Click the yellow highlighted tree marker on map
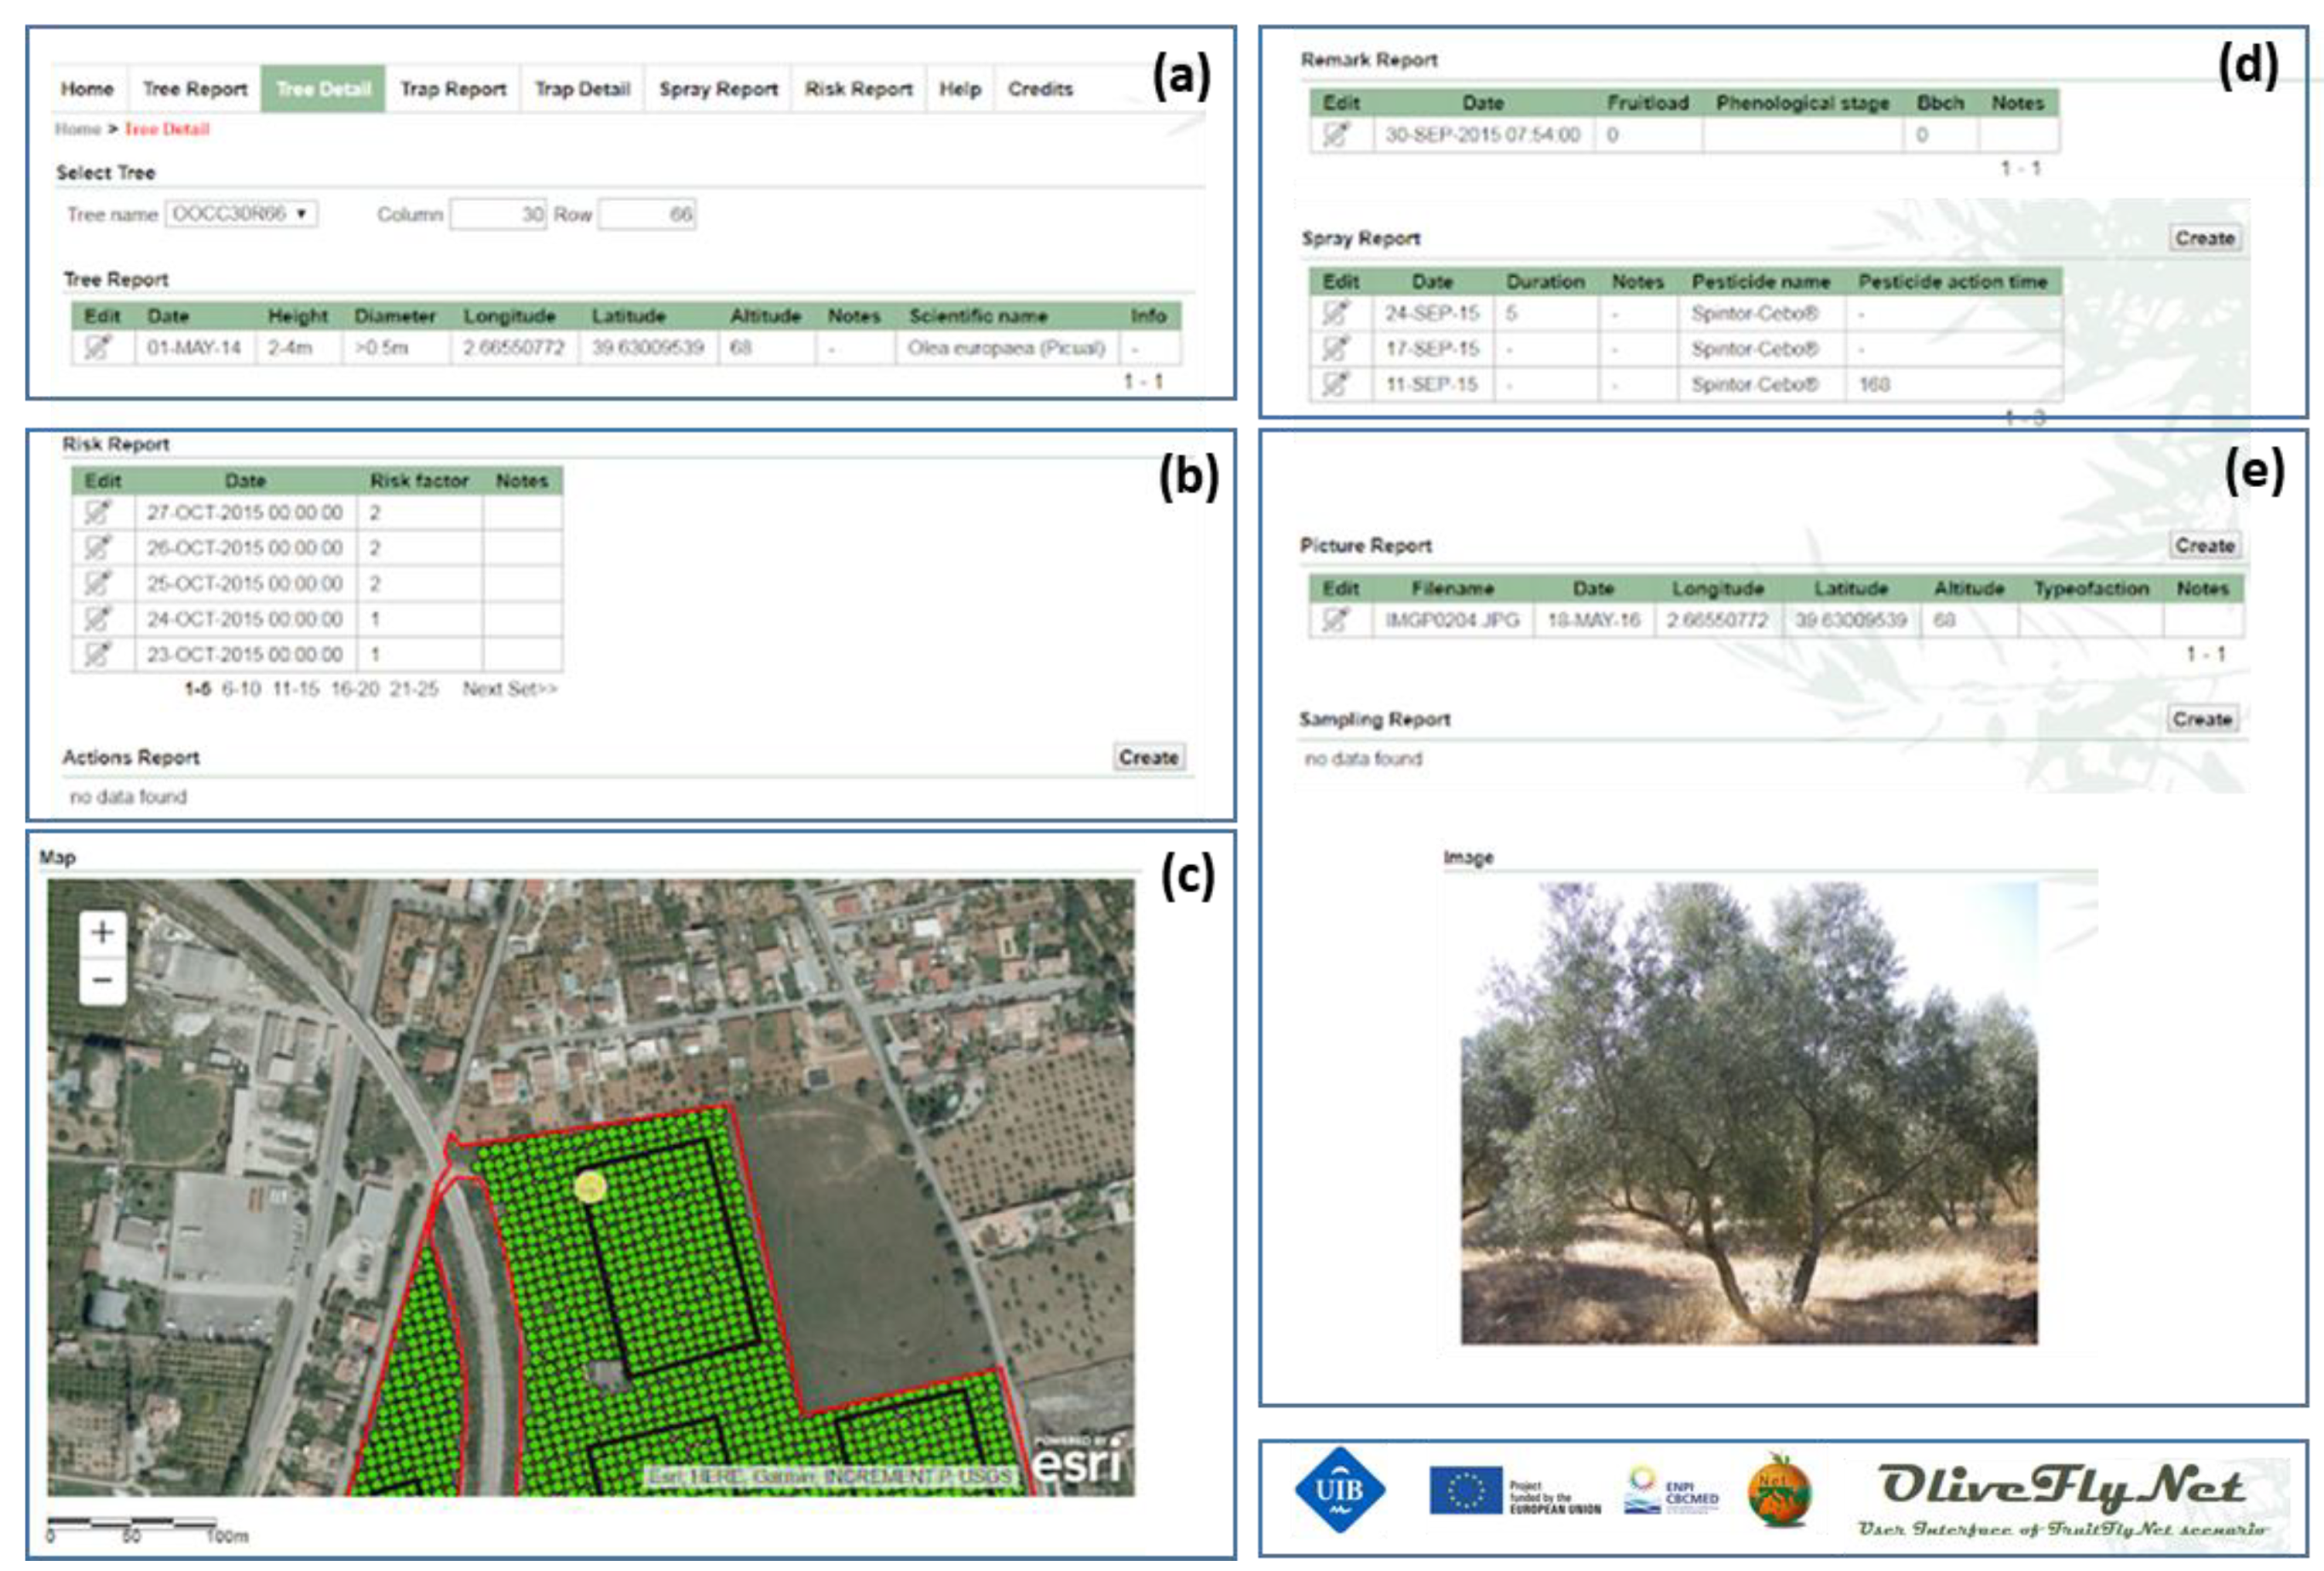Viewport: 2324px width, 1571px height. [x=591, y=1186]
